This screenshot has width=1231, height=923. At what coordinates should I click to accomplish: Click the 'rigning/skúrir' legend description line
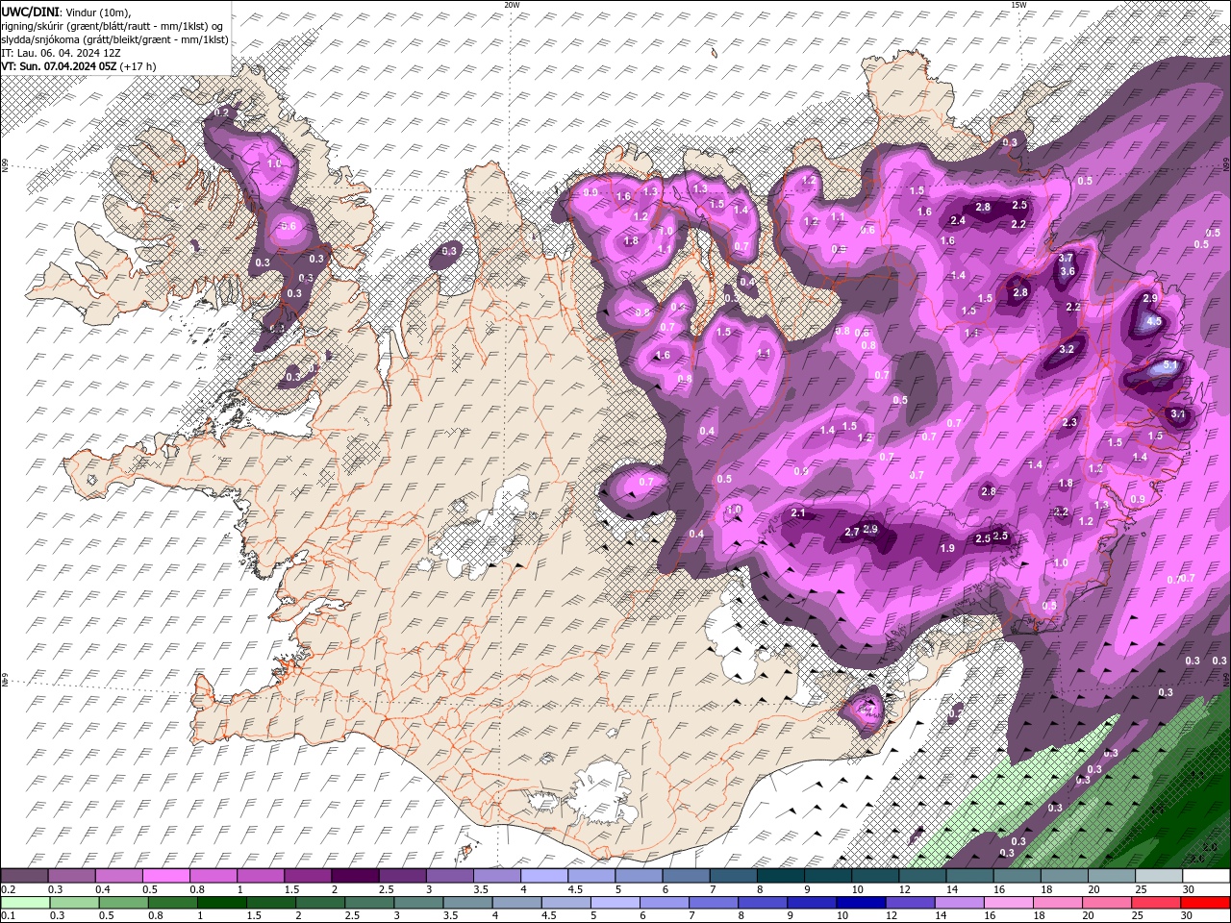click(113, 26)
